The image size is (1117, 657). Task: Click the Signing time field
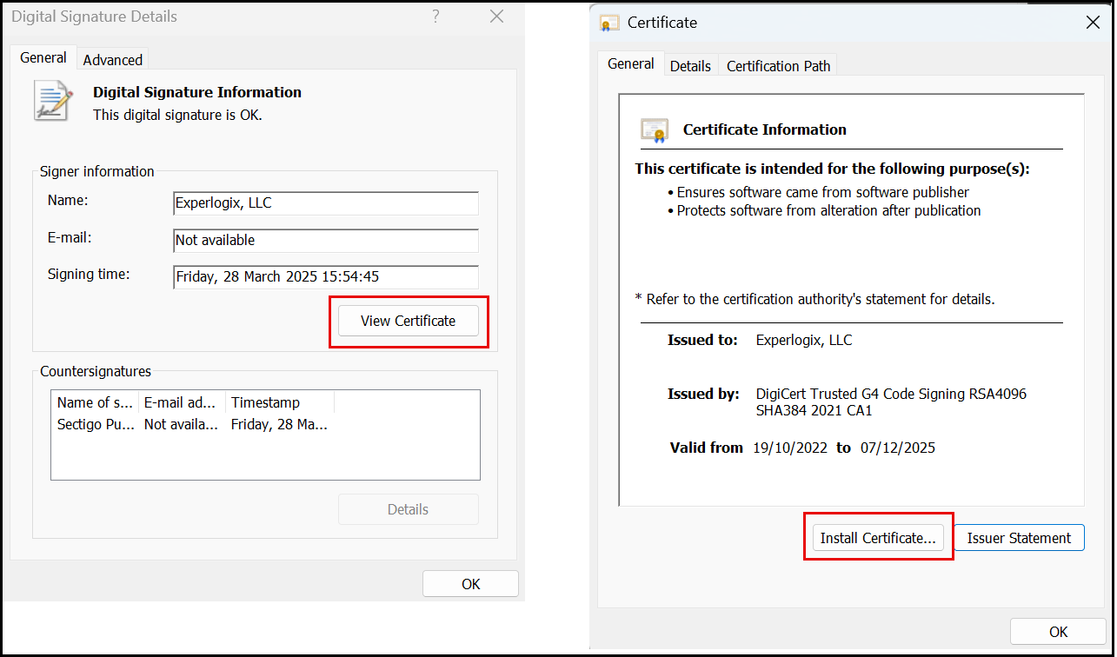[x=326, y=277]
